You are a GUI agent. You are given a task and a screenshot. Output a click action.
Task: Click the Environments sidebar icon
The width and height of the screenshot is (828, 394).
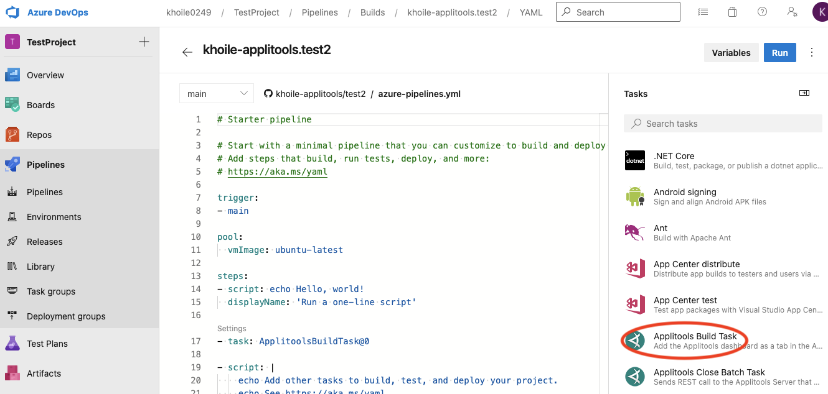(x=12, y=217)
